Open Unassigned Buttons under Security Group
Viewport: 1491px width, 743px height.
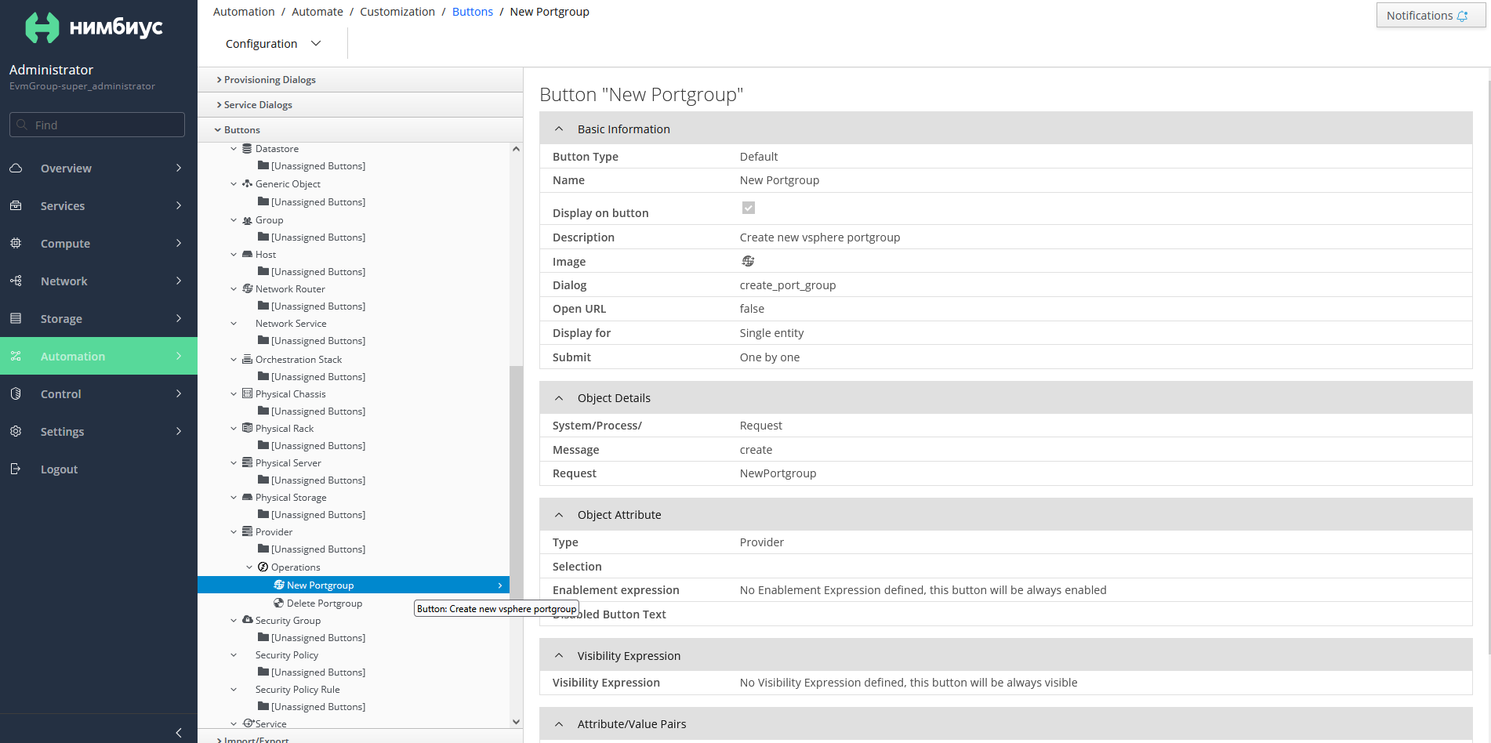tap(318, 638)
